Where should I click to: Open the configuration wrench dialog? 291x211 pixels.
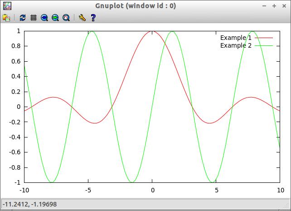[82, 18]
